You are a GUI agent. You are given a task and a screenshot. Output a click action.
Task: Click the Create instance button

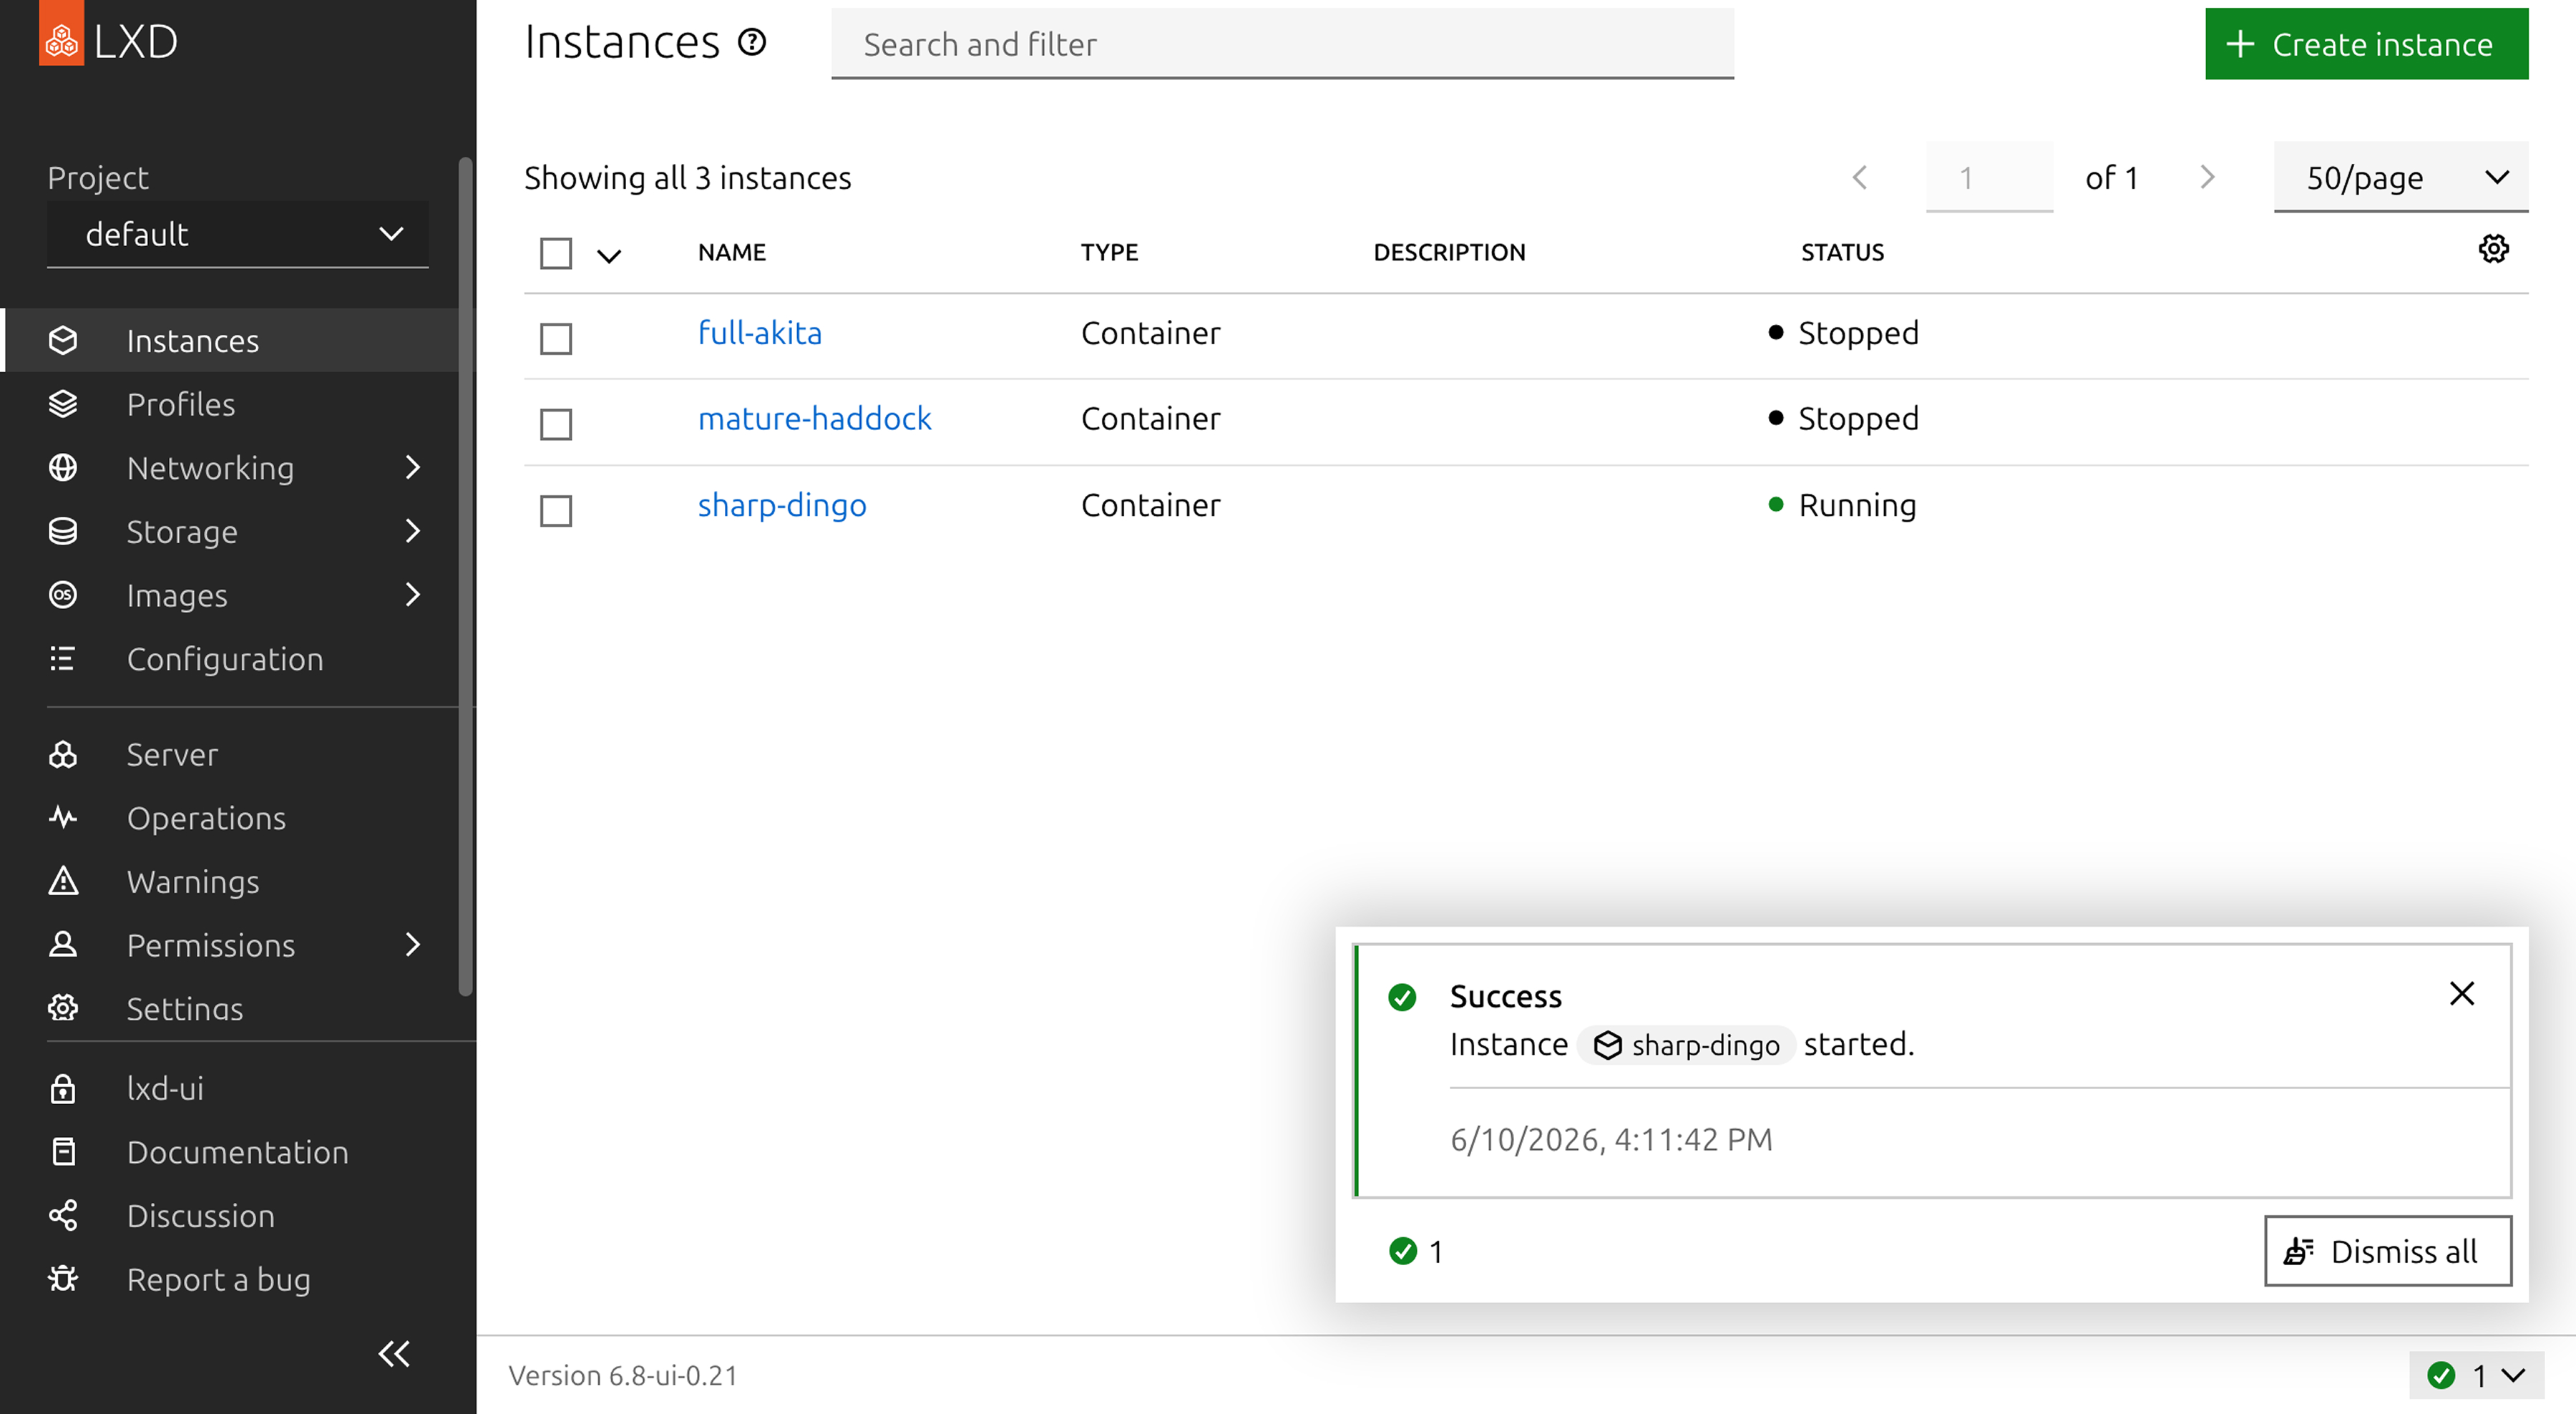[x=2367, y=44]
